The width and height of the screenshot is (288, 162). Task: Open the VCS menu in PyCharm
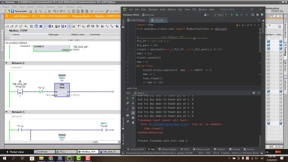point(194,9)
